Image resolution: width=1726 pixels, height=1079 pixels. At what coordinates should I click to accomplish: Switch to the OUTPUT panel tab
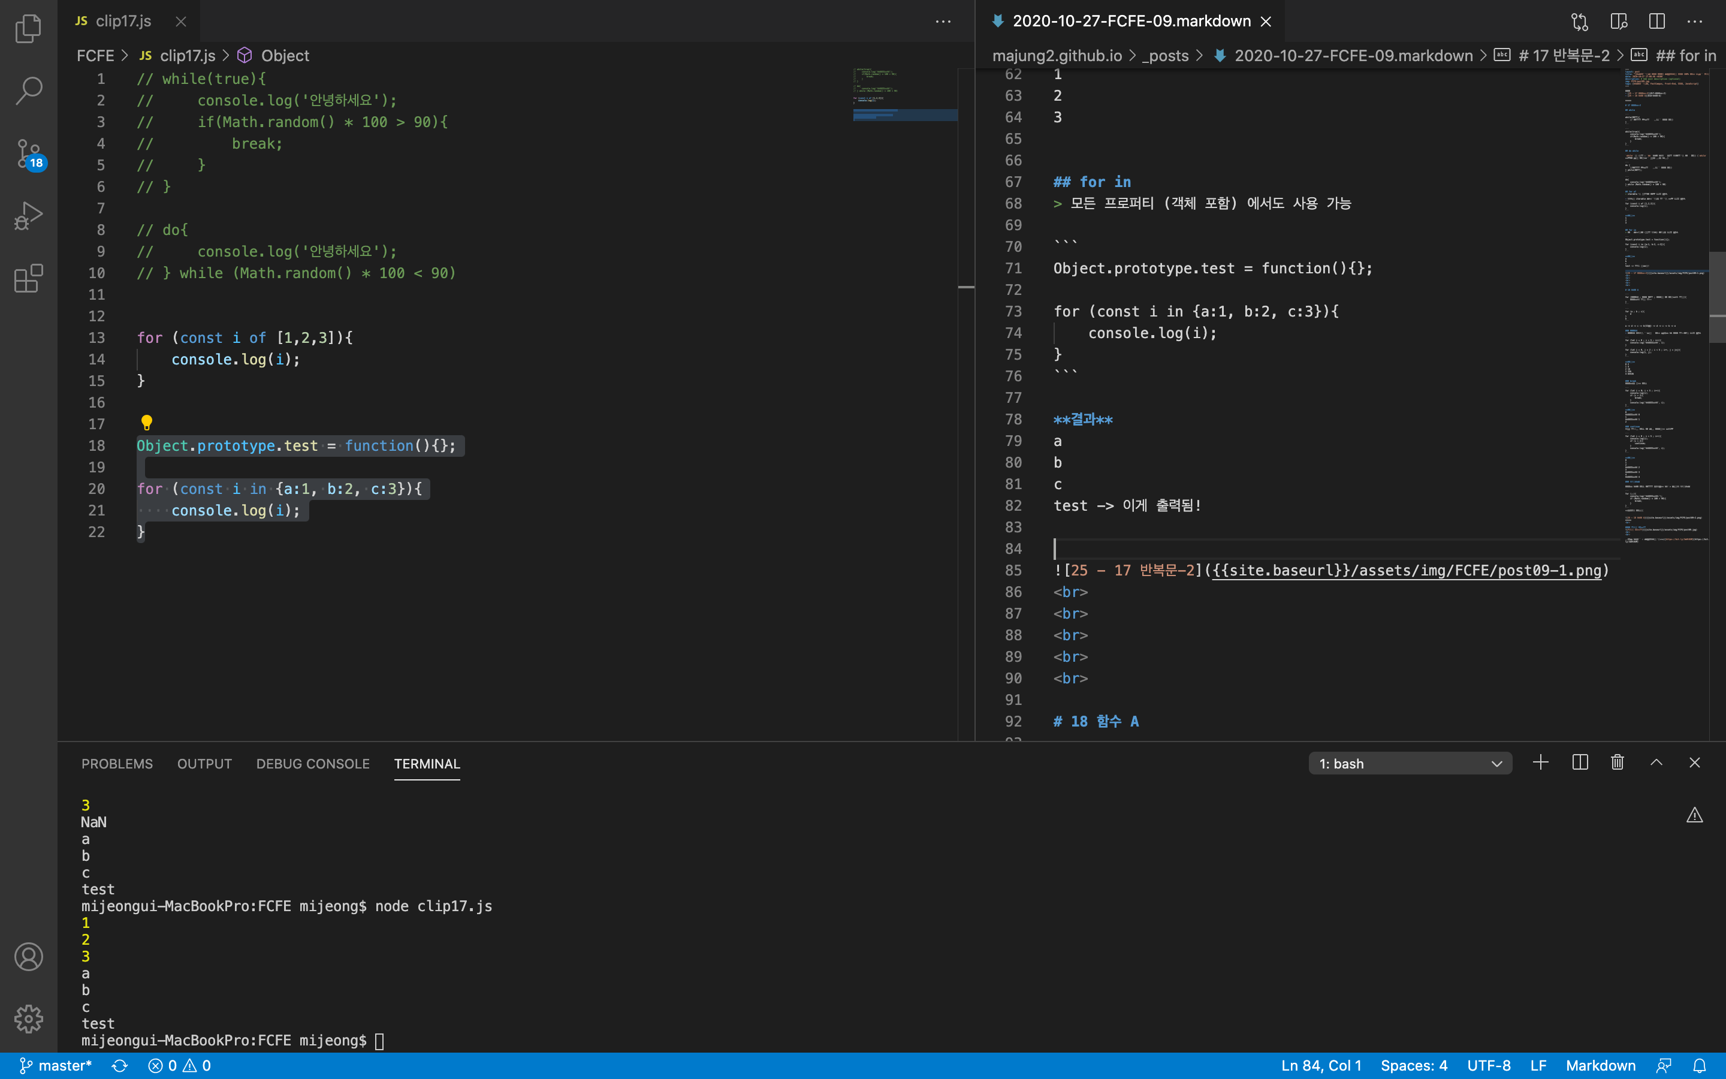tap(205, 764)
